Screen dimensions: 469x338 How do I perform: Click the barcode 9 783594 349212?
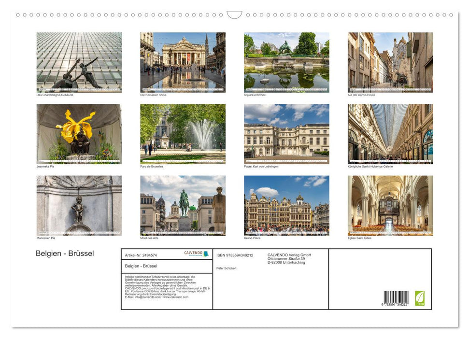click(x=396, y=298)
